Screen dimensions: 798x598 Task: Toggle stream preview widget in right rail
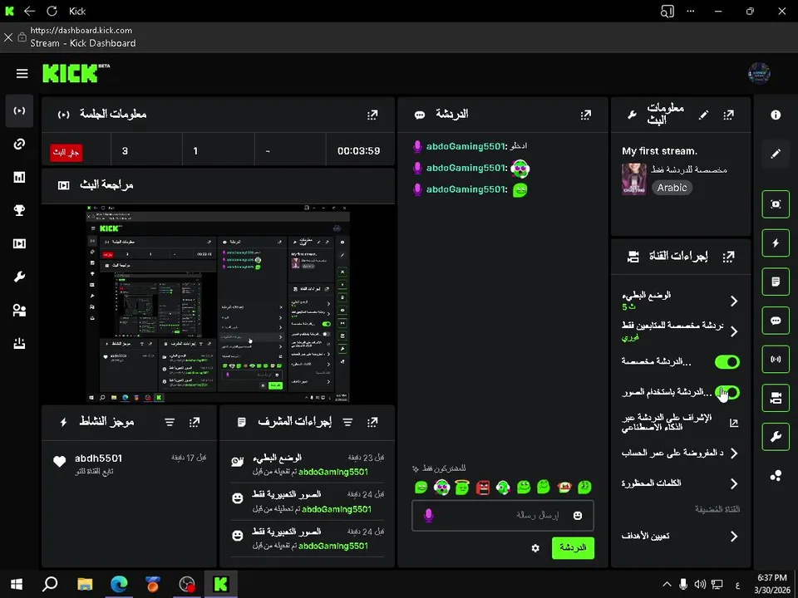click(776, 204)
